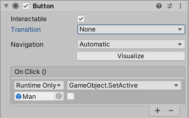Collapse the Button component foldout arrow
The height and width of the screenshot is (118, 189).
tap(6, 6)
